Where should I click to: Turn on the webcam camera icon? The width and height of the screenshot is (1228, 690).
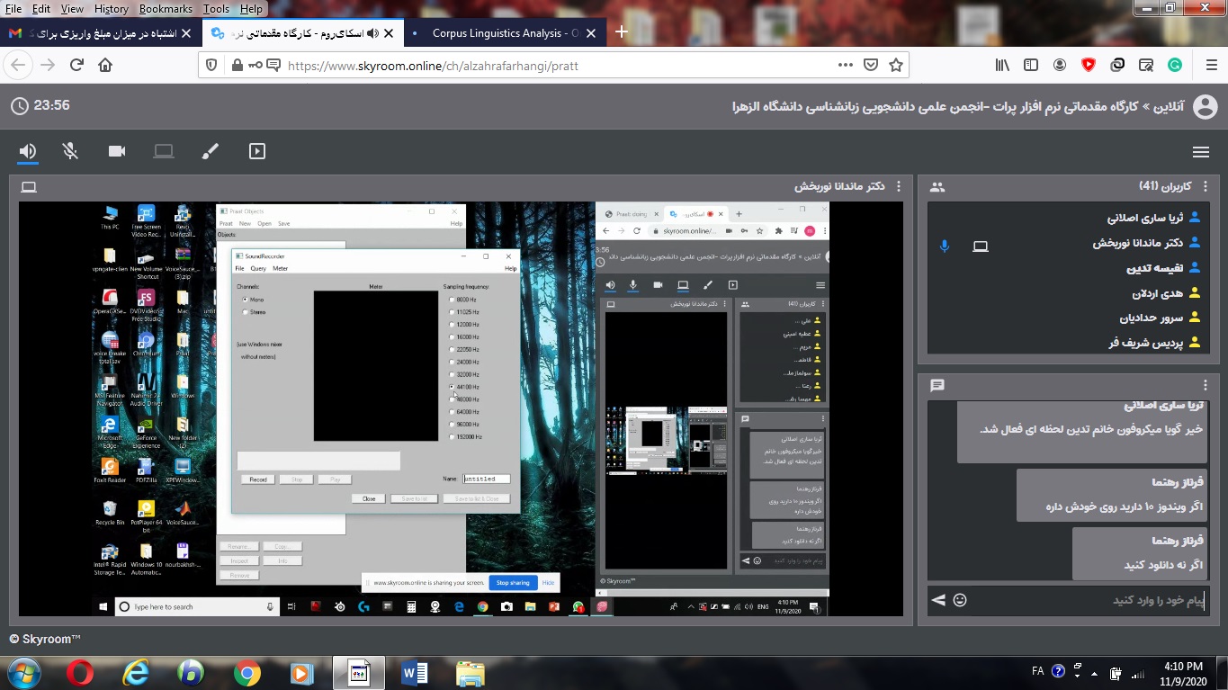[x=117, y=151]
